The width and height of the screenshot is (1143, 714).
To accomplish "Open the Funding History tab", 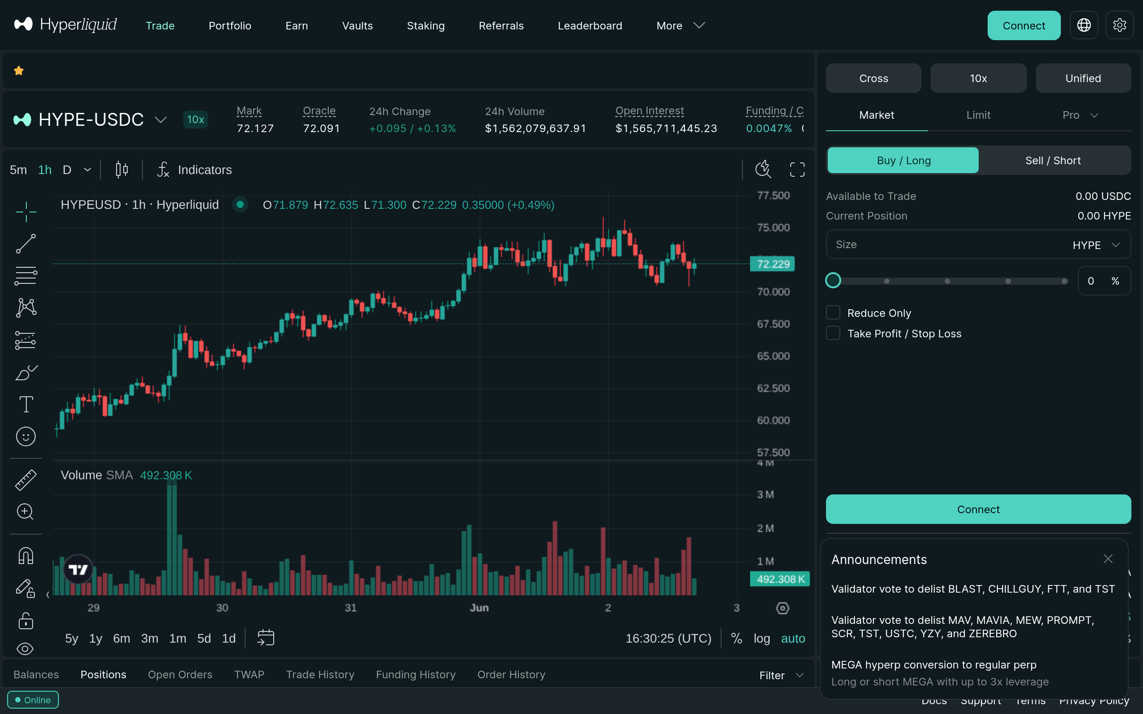I will 416,674.
